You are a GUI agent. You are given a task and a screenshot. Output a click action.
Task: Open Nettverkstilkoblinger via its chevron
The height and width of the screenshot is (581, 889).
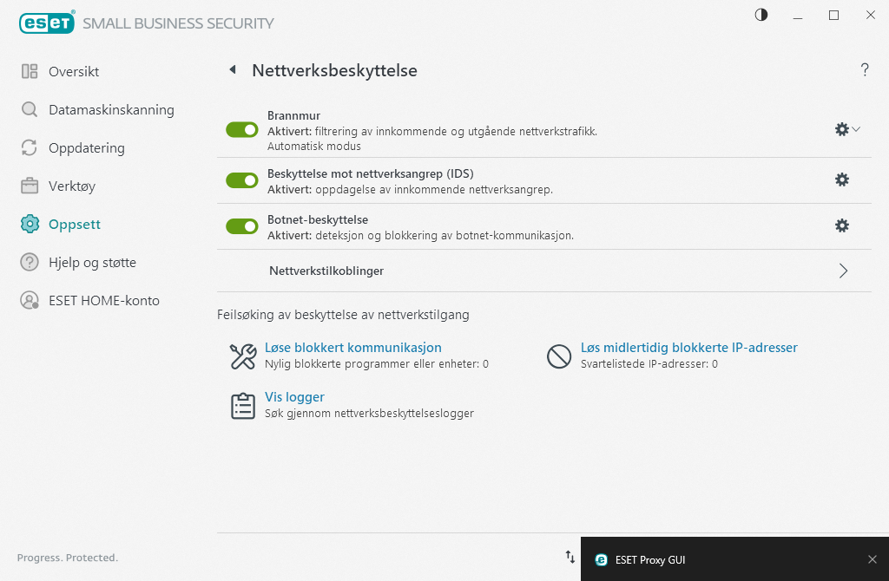[842, 271]
